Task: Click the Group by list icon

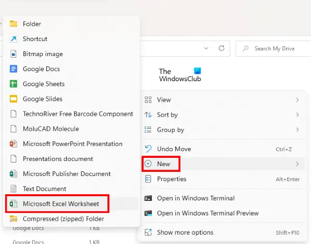Action: pyautogui.click(x=148, y=130)
